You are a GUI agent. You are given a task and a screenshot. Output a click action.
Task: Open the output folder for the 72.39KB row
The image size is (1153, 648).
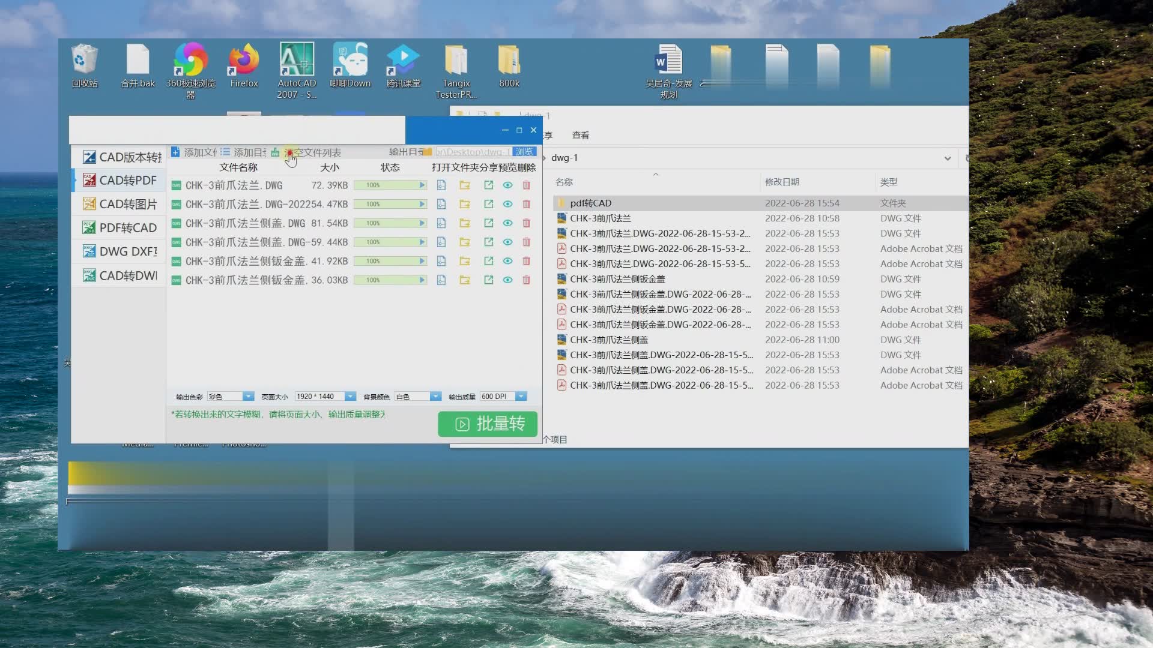[465, 185]
